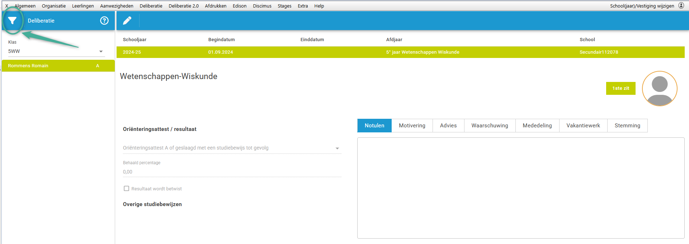Expand the Klas dropdown showing 5WW
689x244 pixels.
101,52
